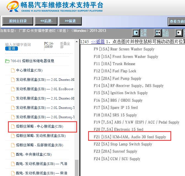Click page icon beside 中心接线盒(CJB)
The image size is (185, 176).
pos(13,70)
